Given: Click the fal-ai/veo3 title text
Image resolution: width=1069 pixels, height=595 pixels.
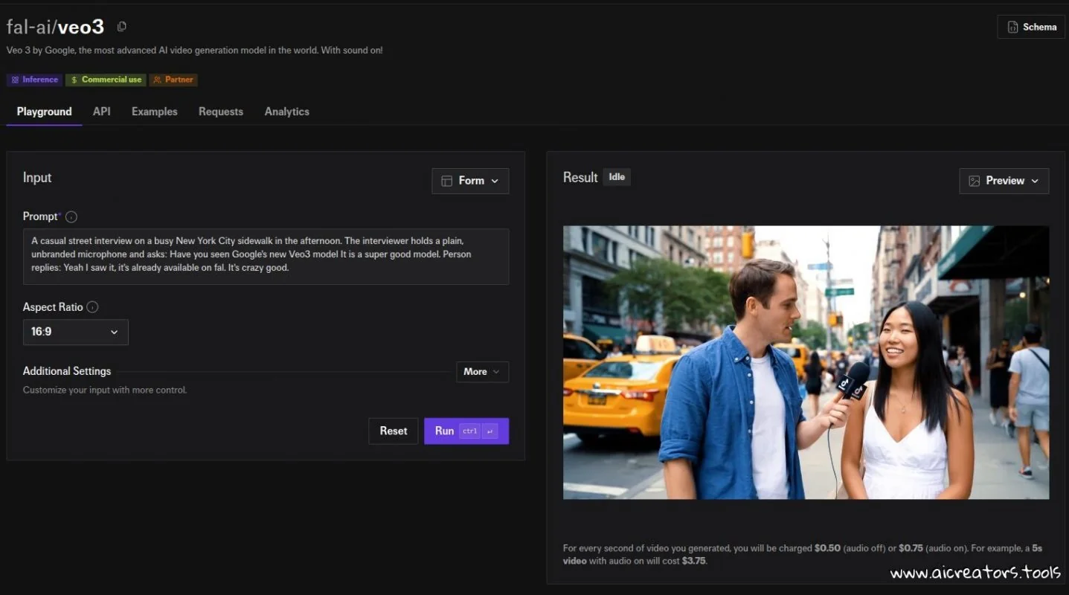Looking at the screenshot, I should [56, 27].
